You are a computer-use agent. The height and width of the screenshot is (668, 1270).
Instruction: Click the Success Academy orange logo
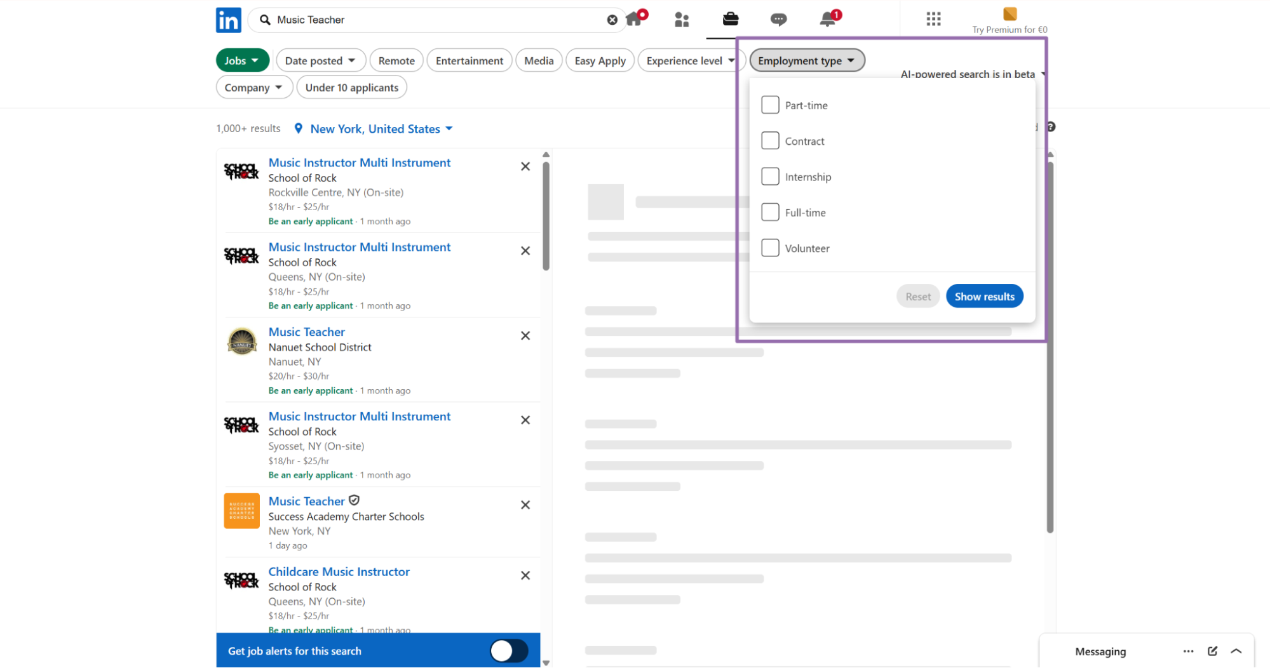point(241,511)
